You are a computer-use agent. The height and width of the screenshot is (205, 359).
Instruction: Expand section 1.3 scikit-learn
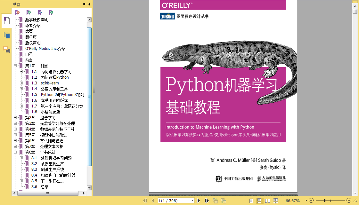click(x=21, y=83)
